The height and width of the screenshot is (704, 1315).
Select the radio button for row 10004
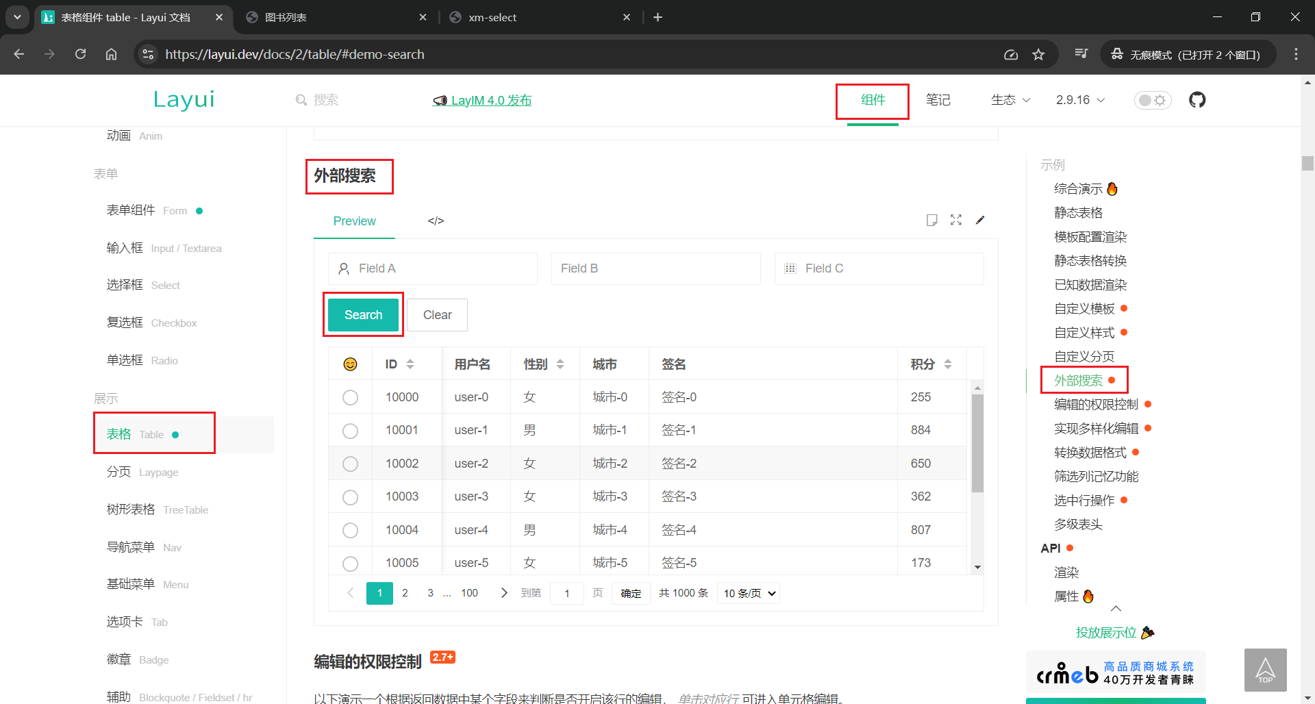tap(350, 530)
